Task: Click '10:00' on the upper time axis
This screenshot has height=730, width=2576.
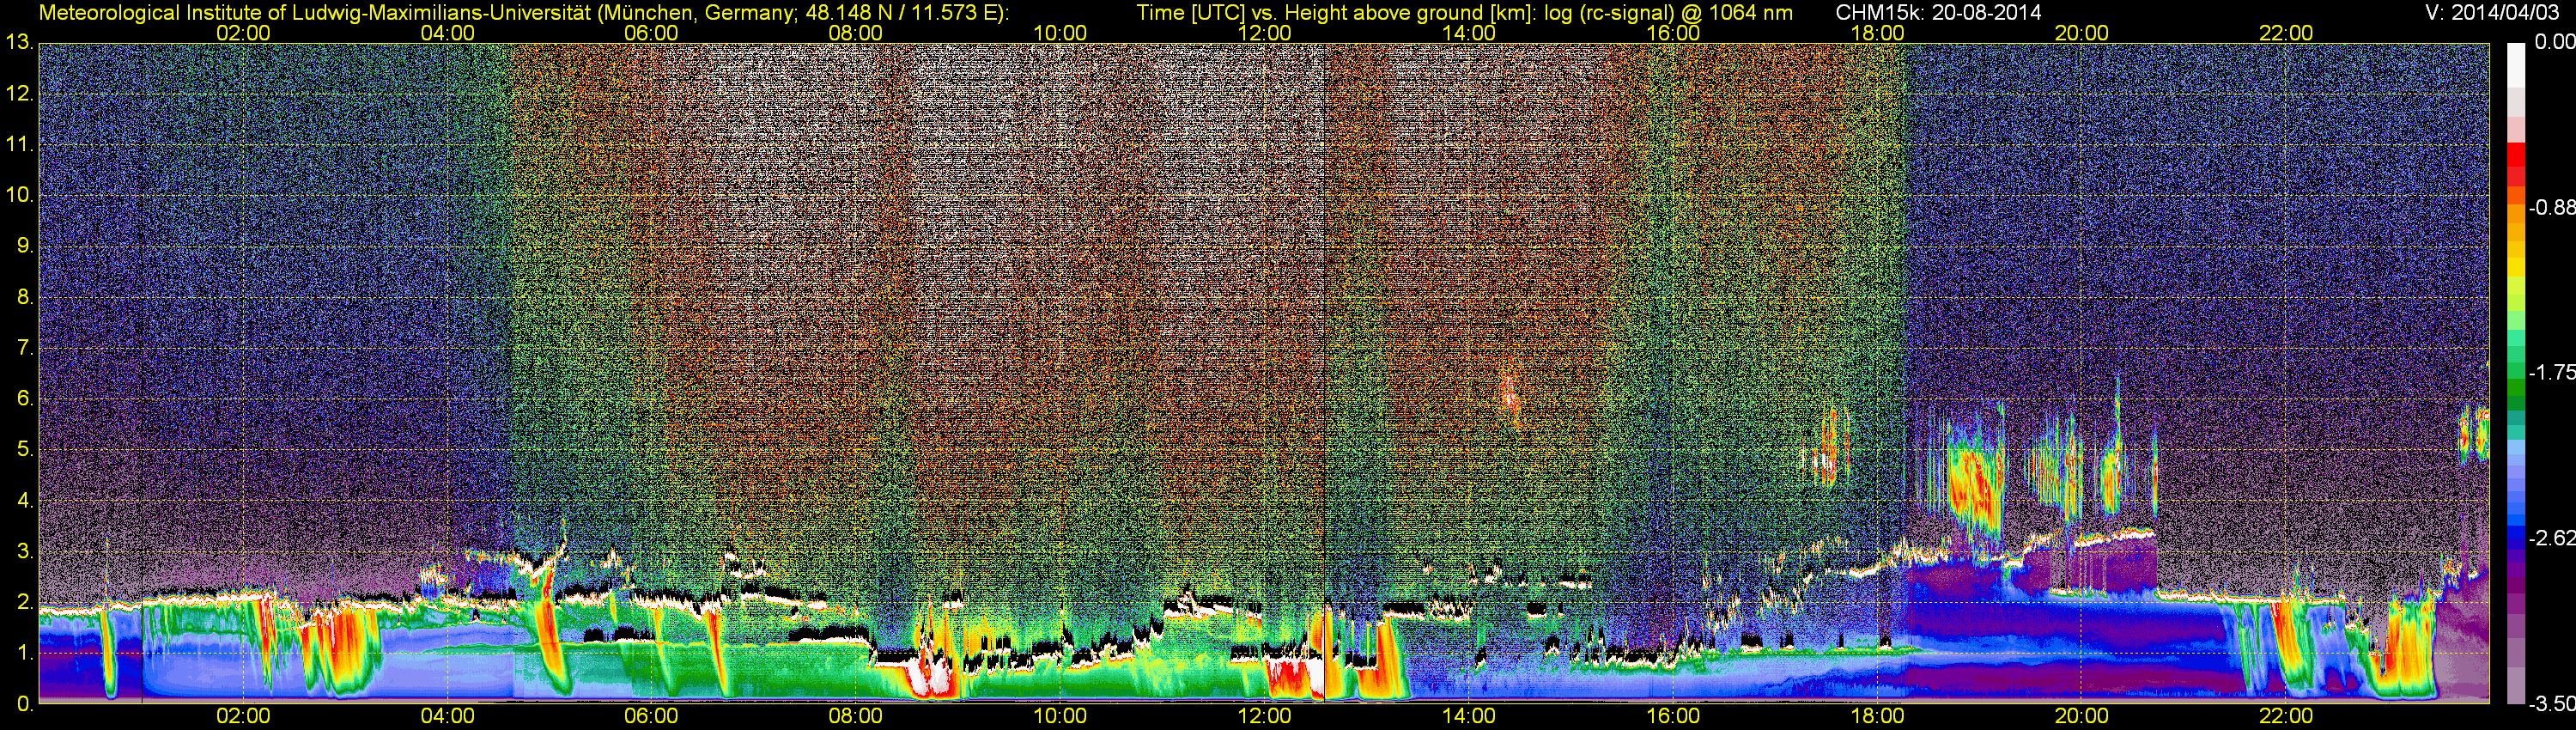Action: [x=1060, y=33]
